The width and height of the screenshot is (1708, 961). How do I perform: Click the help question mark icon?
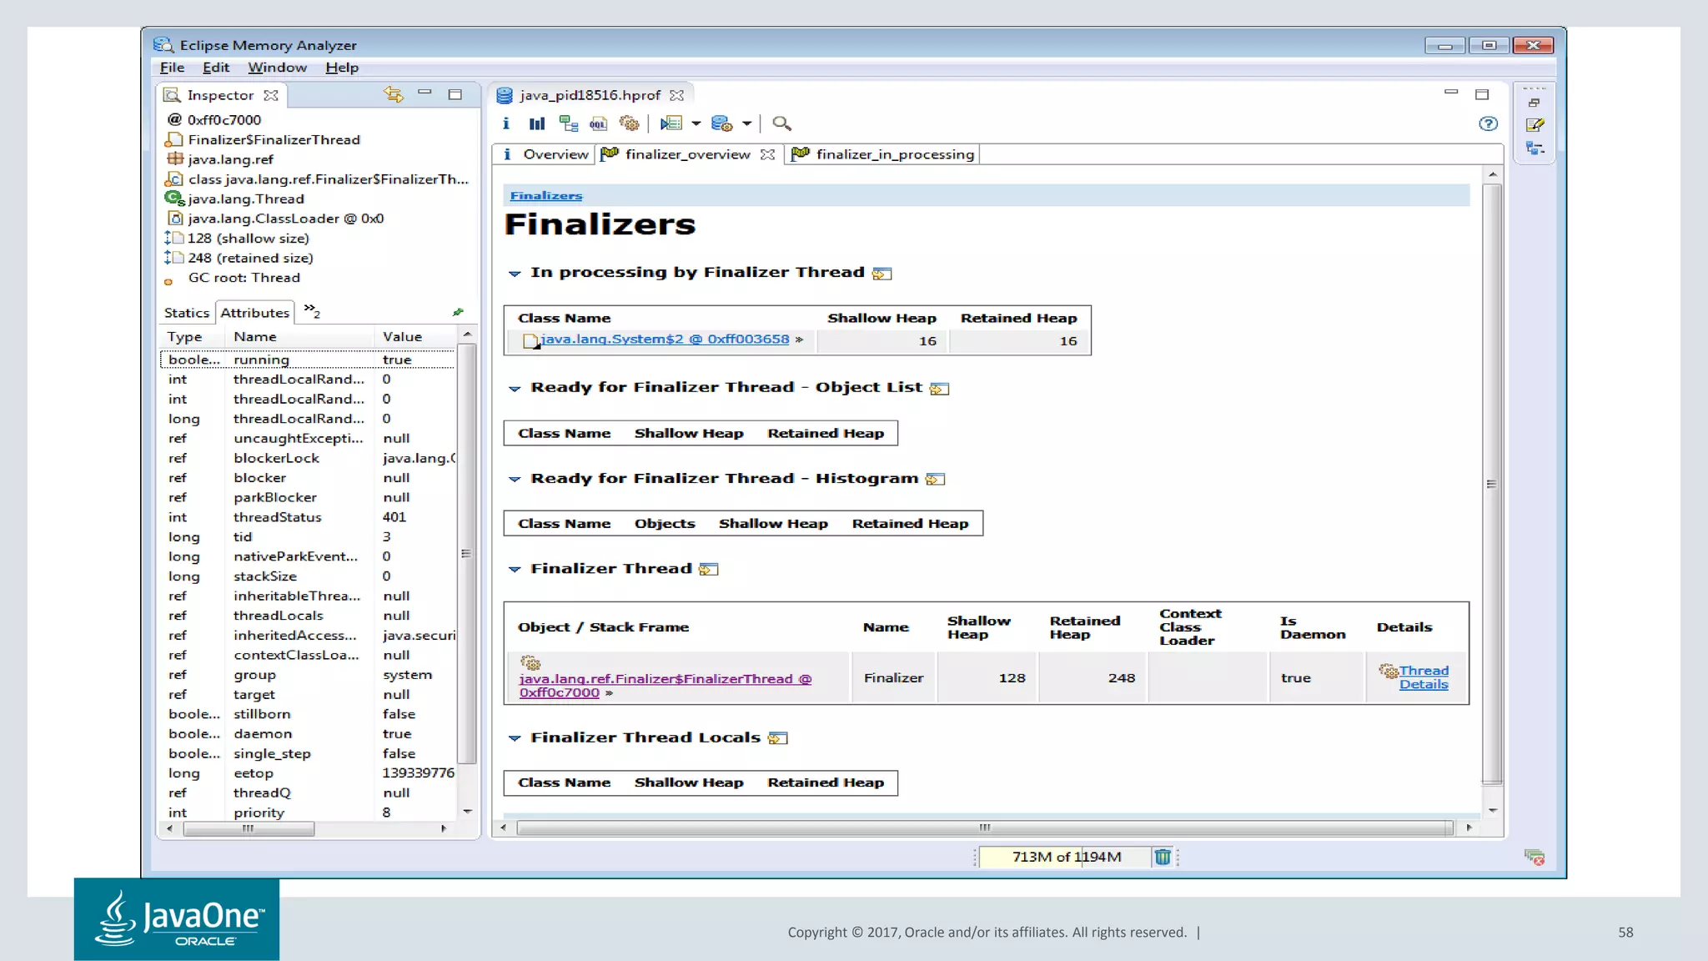tap(1488, 123)
